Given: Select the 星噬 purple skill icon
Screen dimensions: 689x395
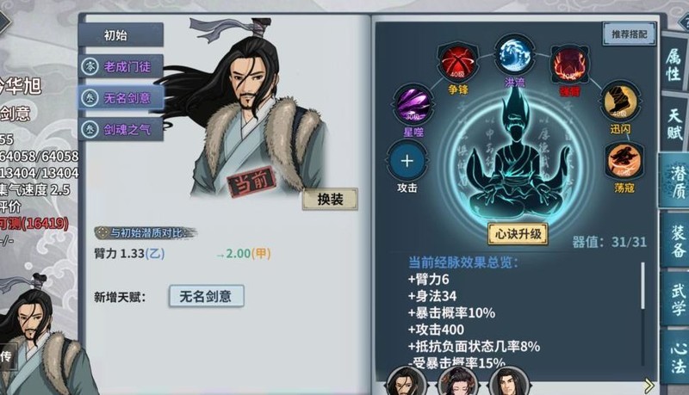Looking at the screenshot, I should (x=413, y=104).
